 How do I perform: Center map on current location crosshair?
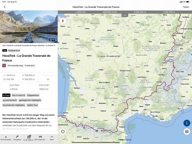pyautogui.click(x=63, y=131)
